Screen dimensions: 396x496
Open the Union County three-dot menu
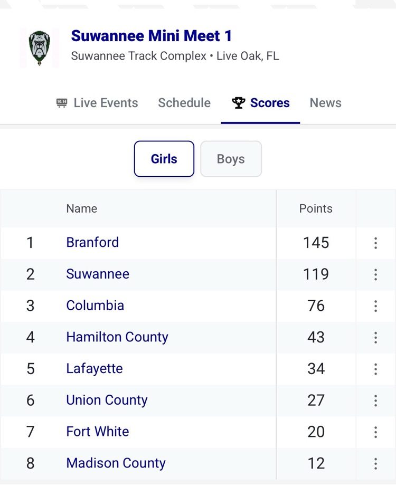pyautogui.click(x=375, y=400)
